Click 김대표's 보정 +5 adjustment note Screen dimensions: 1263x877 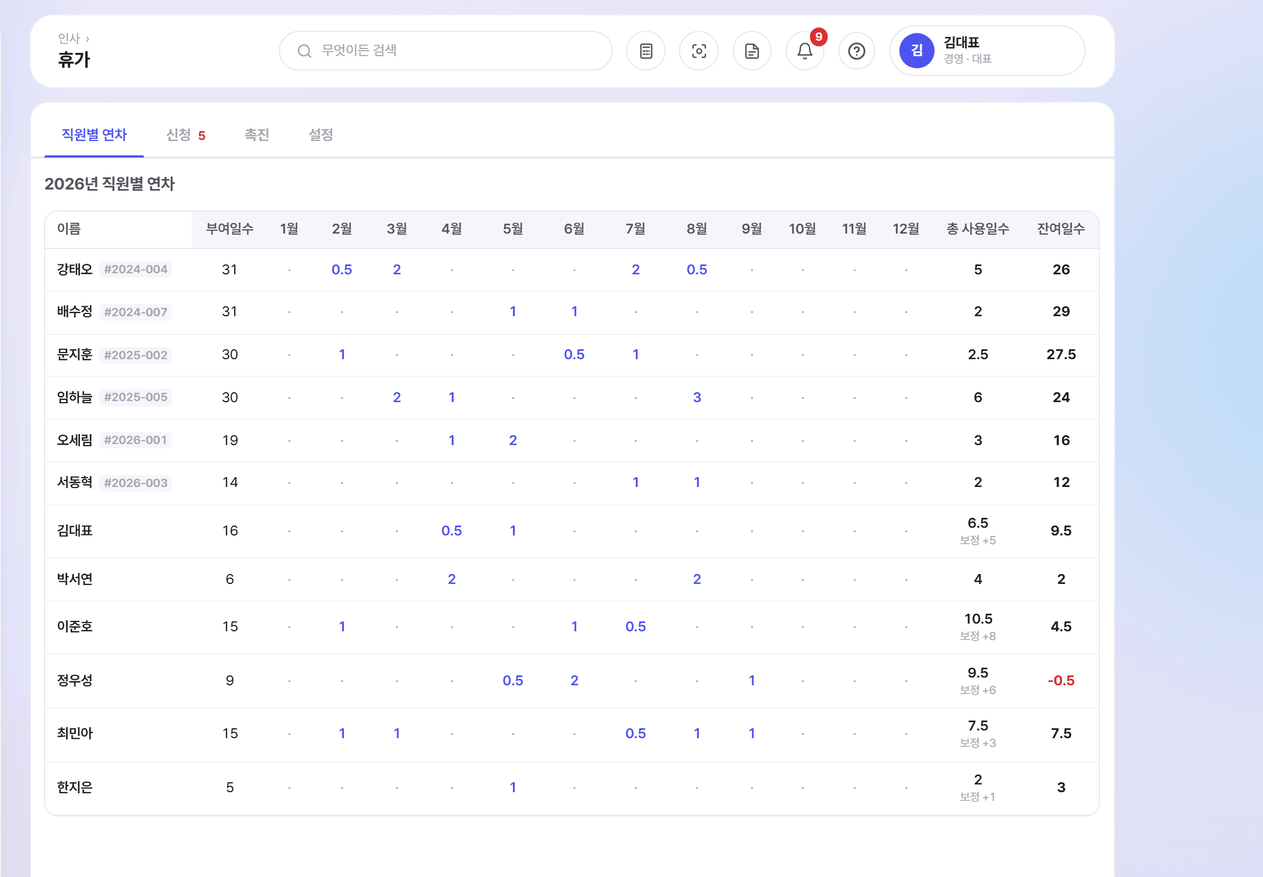pyautogui.click(x=978, y=540)
